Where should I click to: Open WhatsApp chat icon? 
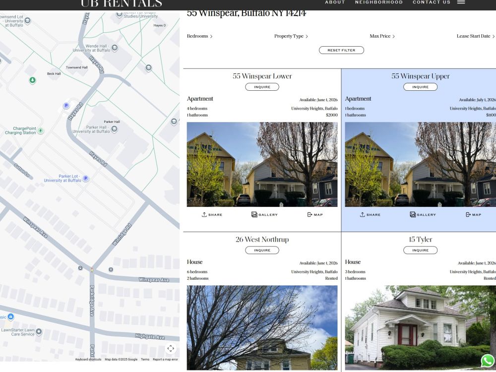488,361
